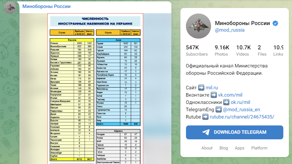Navigate to the Platform footer item
292x164 pixels.
259,148
